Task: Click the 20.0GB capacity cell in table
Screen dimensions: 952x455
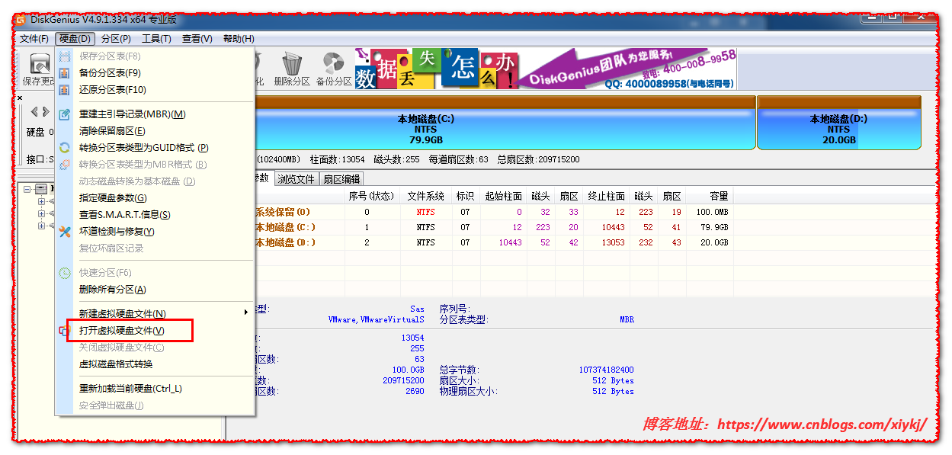Action: (714, 243)
